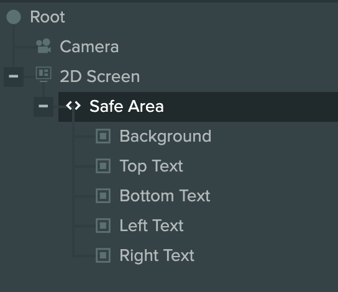Image resolution: width=338 pixels, height=292 pixels.
Task: Click the Left Text element icon
Action: pos(103,226)
